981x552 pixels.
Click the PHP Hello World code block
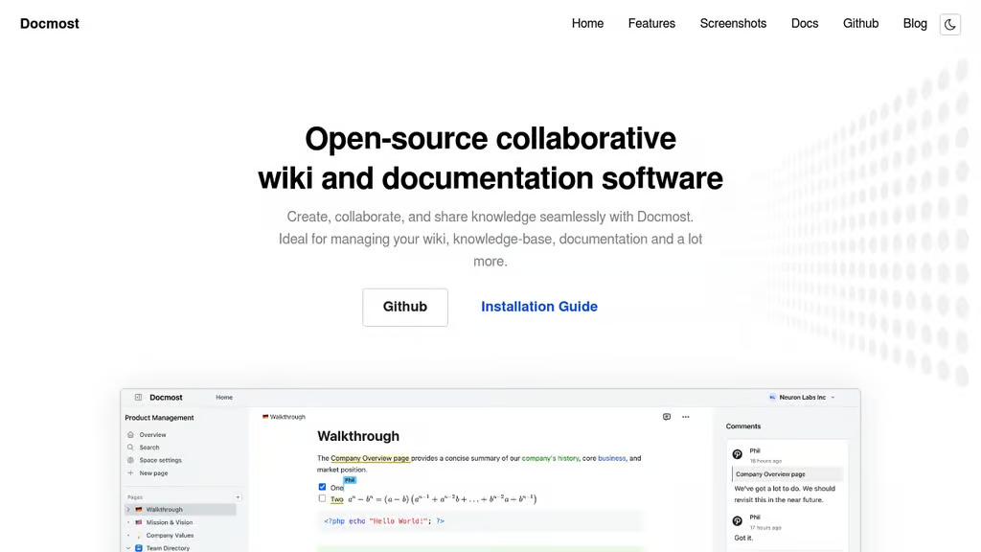[x=480, y=521]
